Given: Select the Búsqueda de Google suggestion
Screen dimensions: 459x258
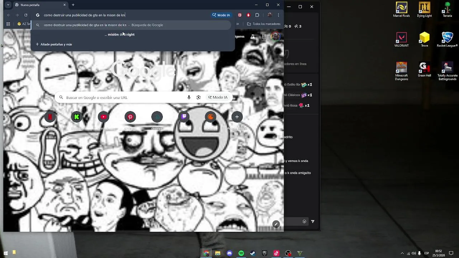Looking at the screenshot, I should [x=131, y=25].
